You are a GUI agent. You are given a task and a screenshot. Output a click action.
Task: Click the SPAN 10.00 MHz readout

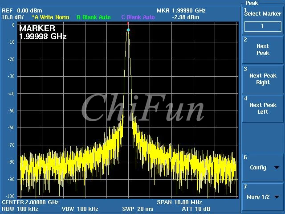coord(179,202)
